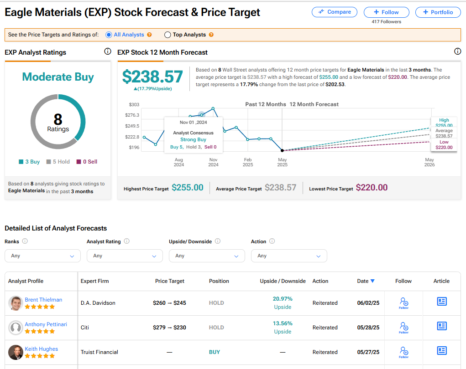Image resolution: width=466 pixels, height=369 pixels.
Task: Open the Action filter dropdown
Action: 289,256
